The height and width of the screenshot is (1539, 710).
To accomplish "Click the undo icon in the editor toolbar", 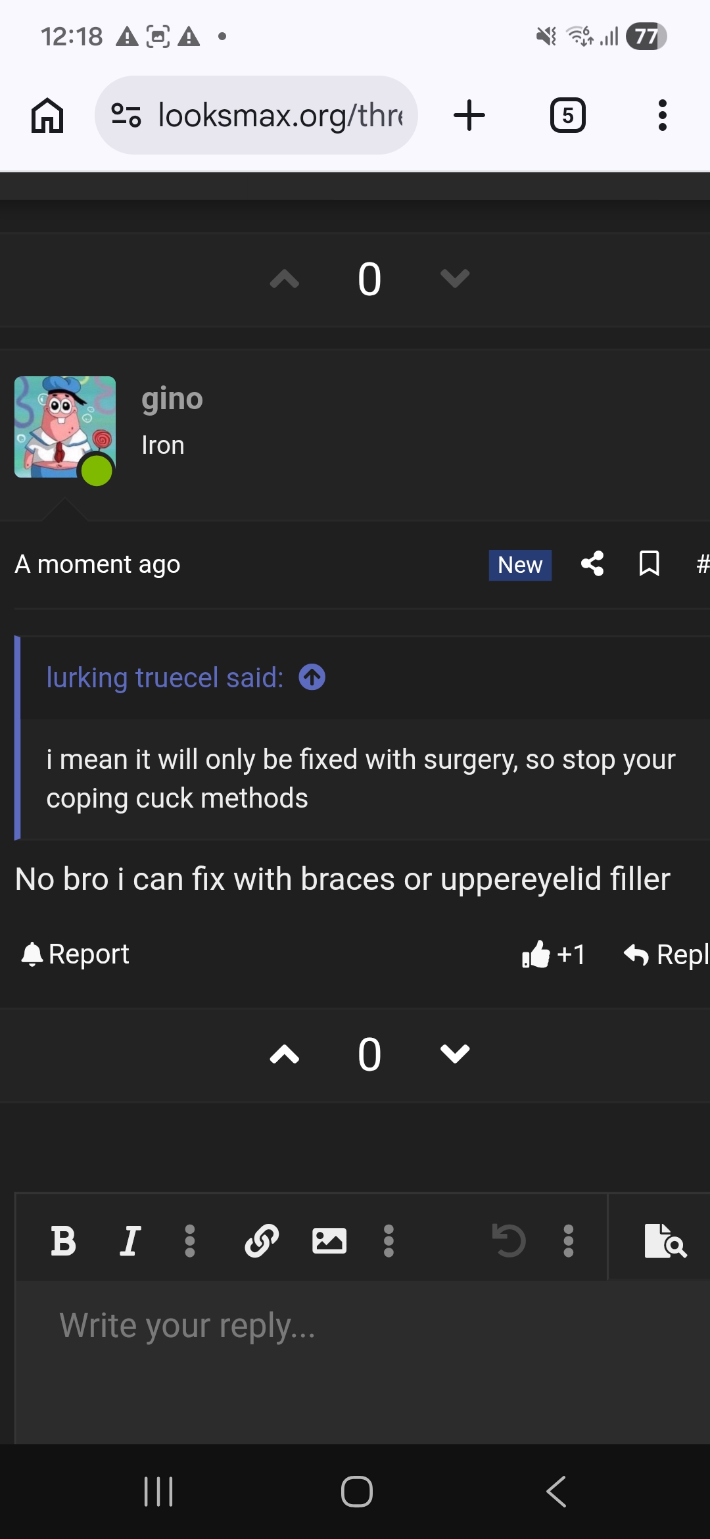I will [x=508, y=1240].
